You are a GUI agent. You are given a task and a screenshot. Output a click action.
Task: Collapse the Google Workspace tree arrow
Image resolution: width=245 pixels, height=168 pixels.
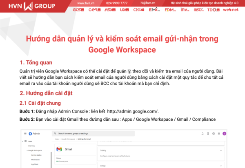pyautogui.click(x=27, y=150)
